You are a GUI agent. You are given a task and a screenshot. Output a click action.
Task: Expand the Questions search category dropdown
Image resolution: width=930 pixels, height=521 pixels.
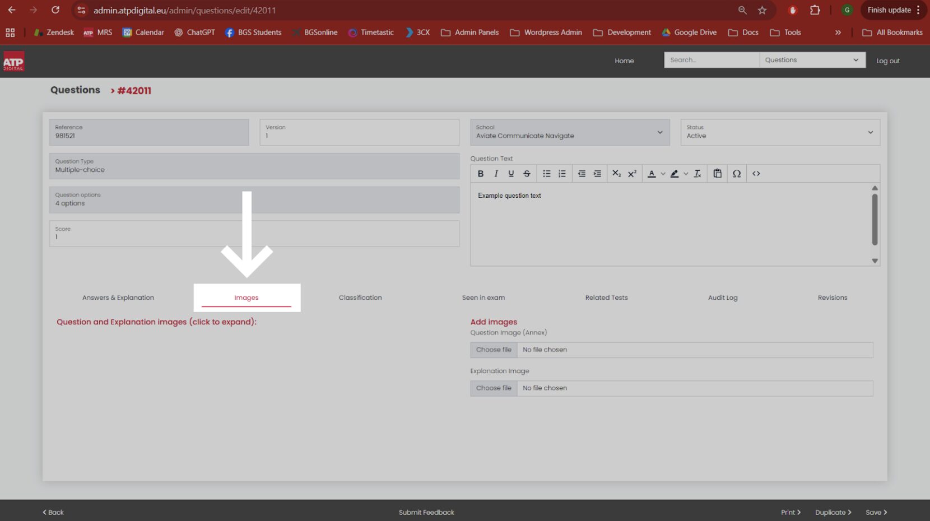click(x=812, y=60)
